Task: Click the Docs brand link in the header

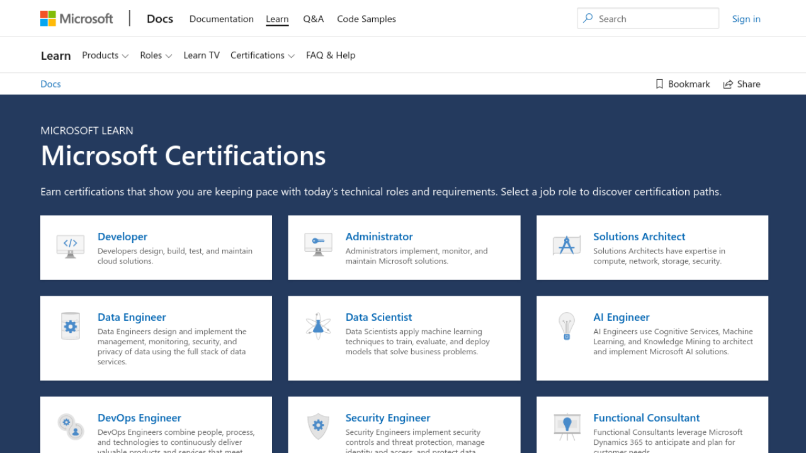Action: pos(160,19)
